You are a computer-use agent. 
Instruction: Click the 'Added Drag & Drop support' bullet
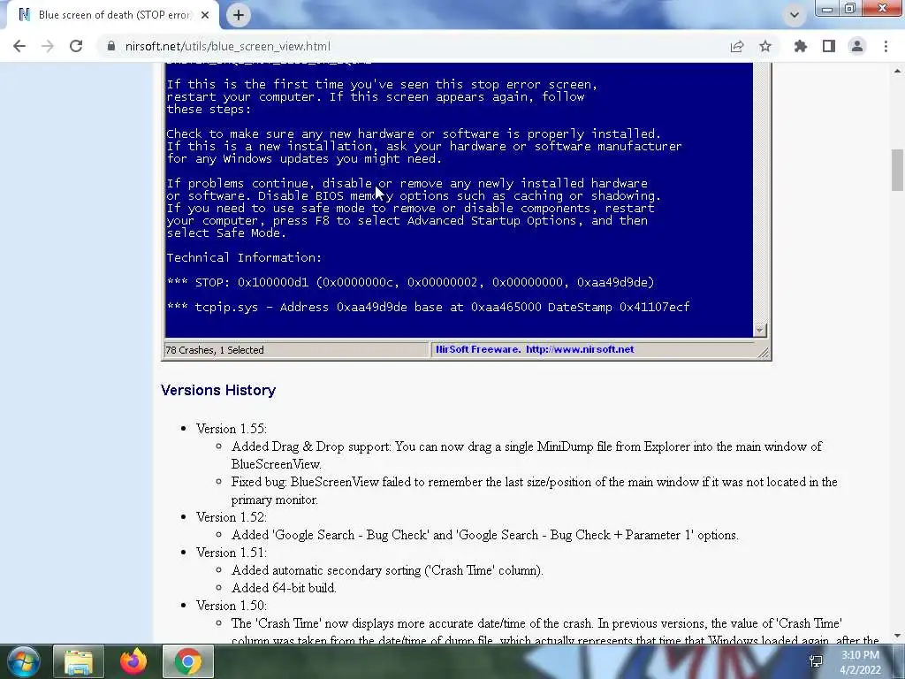tap(527, 455)
